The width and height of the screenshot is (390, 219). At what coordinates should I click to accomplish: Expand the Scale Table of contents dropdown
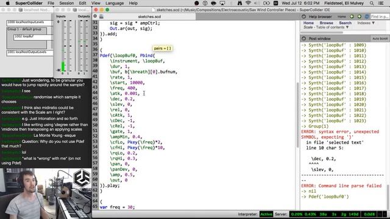pos(326,27)
